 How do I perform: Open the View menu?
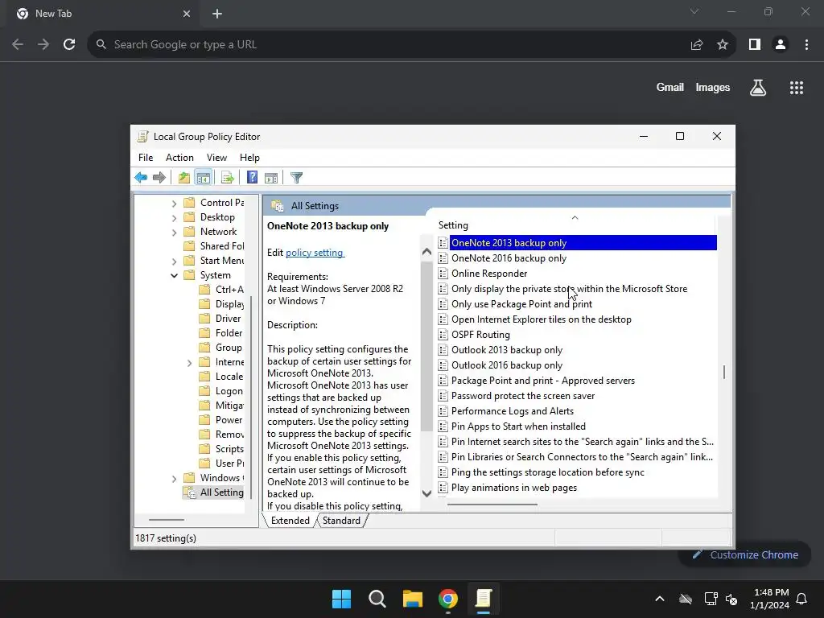216,158
